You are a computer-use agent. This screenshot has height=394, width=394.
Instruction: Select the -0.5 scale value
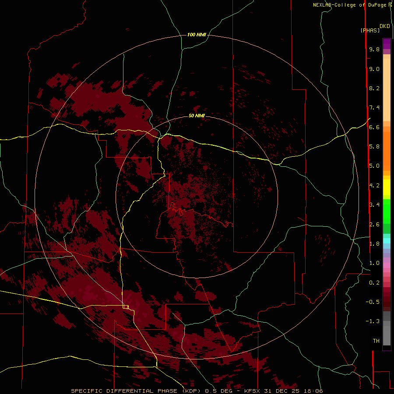point(373,302)
